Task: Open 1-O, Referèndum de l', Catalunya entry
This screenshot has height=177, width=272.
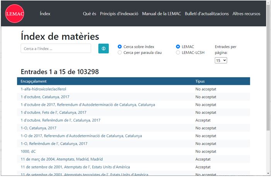Action: (x=54, y=144)
